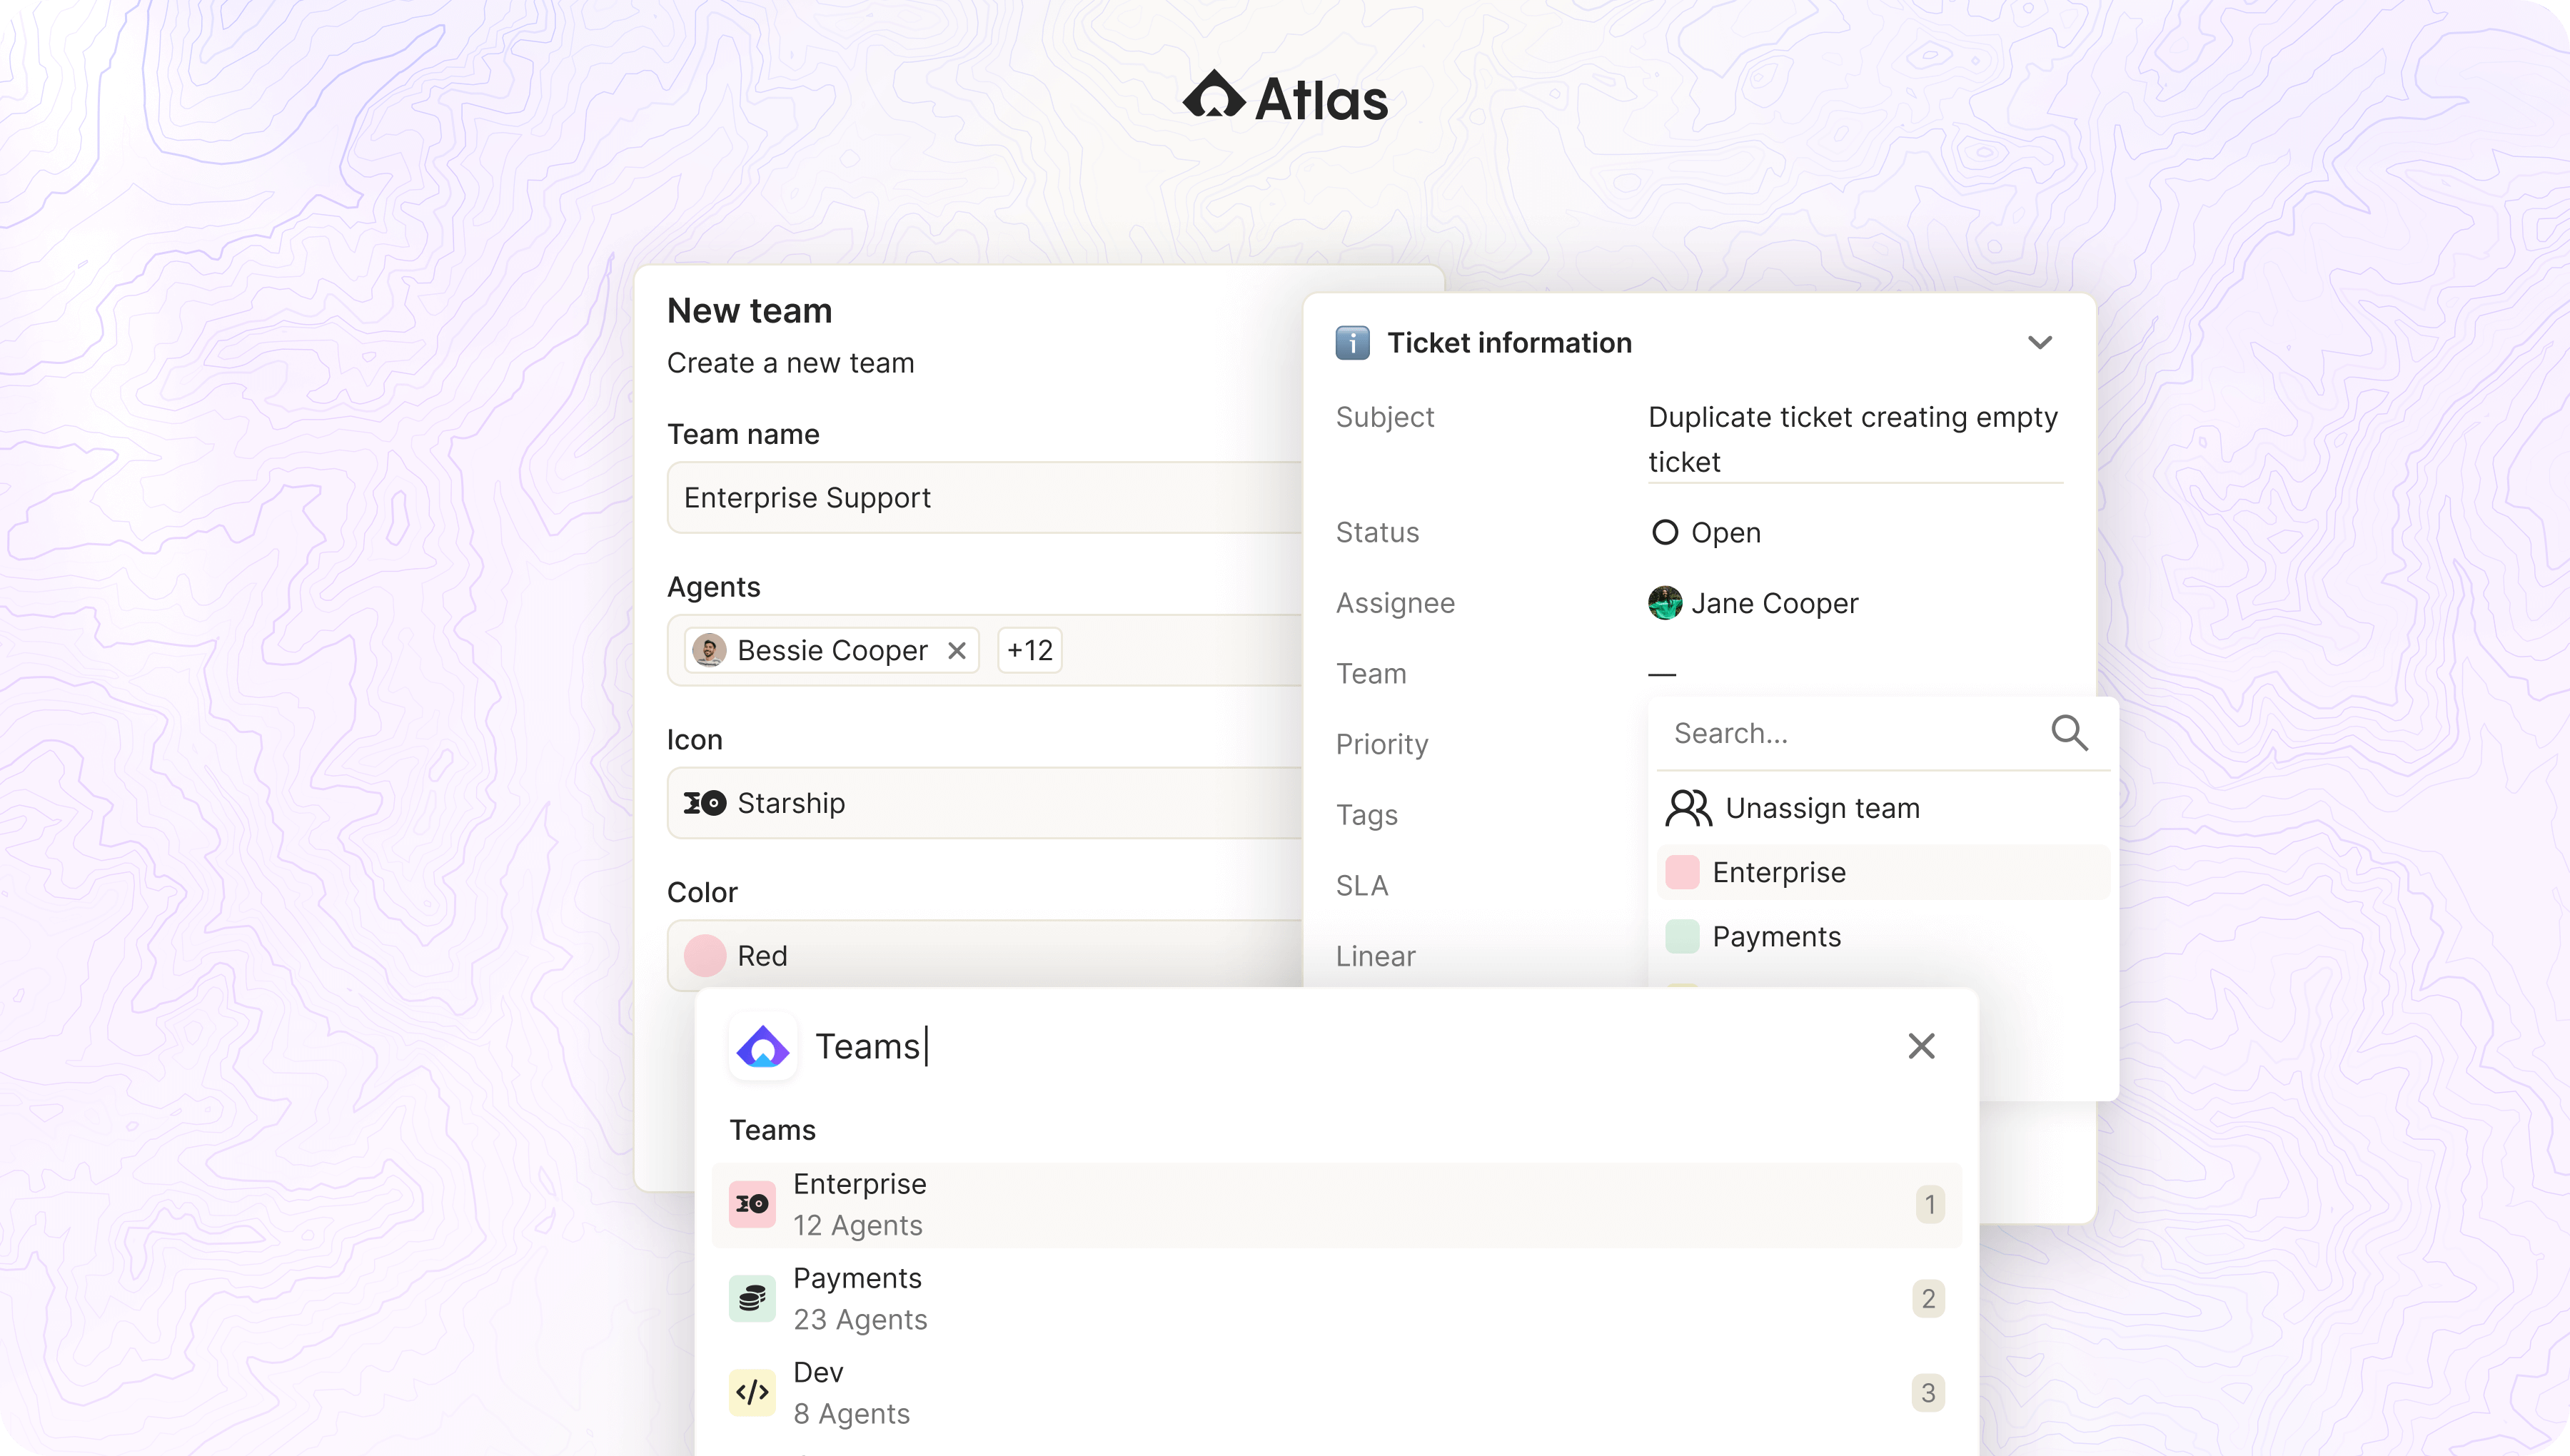Viewport: 2570px width, 1456px height.
Task: Click the magnifier search icon
Action: tap(2069, 733)
